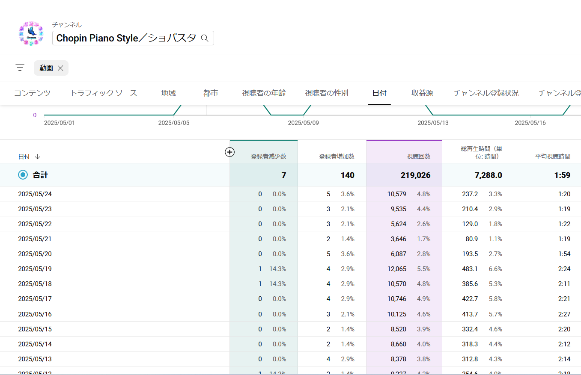Sort by 登録者増加数 column header
The image size is (581, 375).
pyautogui.click(x=337, y=157)
